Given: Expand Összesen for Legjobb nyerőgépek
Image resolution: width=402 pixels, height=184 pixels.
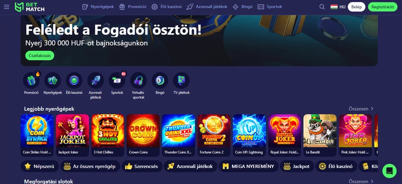Looking at the screenshot, I should click(x=361, y=109).
